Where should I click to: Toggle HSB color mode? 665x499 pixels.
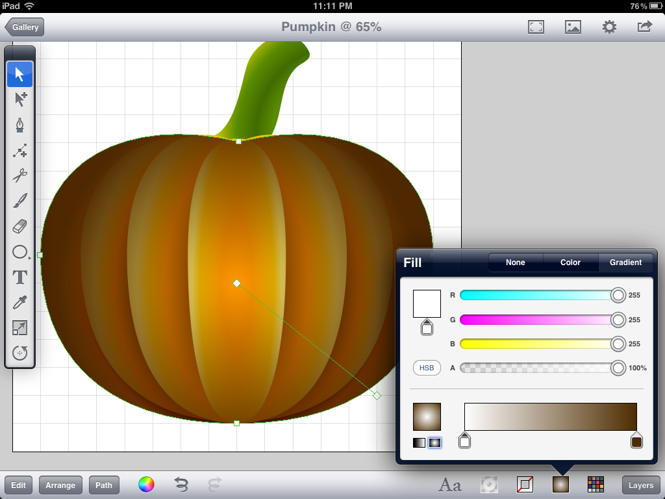point(427,368)
